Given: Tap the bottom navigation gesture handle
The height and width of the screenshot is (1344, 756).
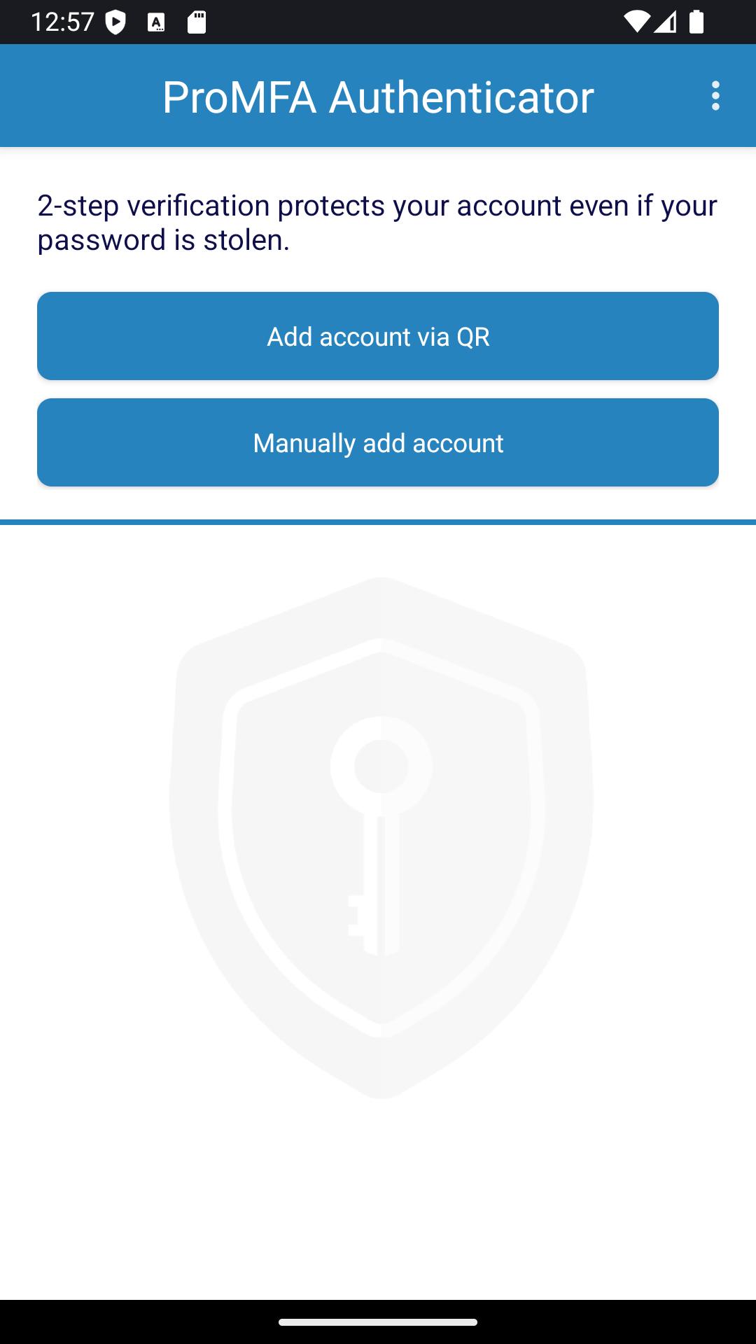Looking at the screenshot, I should (x=378, y=1322).
